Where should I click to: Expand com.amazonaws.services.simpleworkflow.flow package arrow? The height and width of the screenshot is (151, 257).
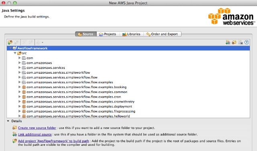tap(20, 77)
